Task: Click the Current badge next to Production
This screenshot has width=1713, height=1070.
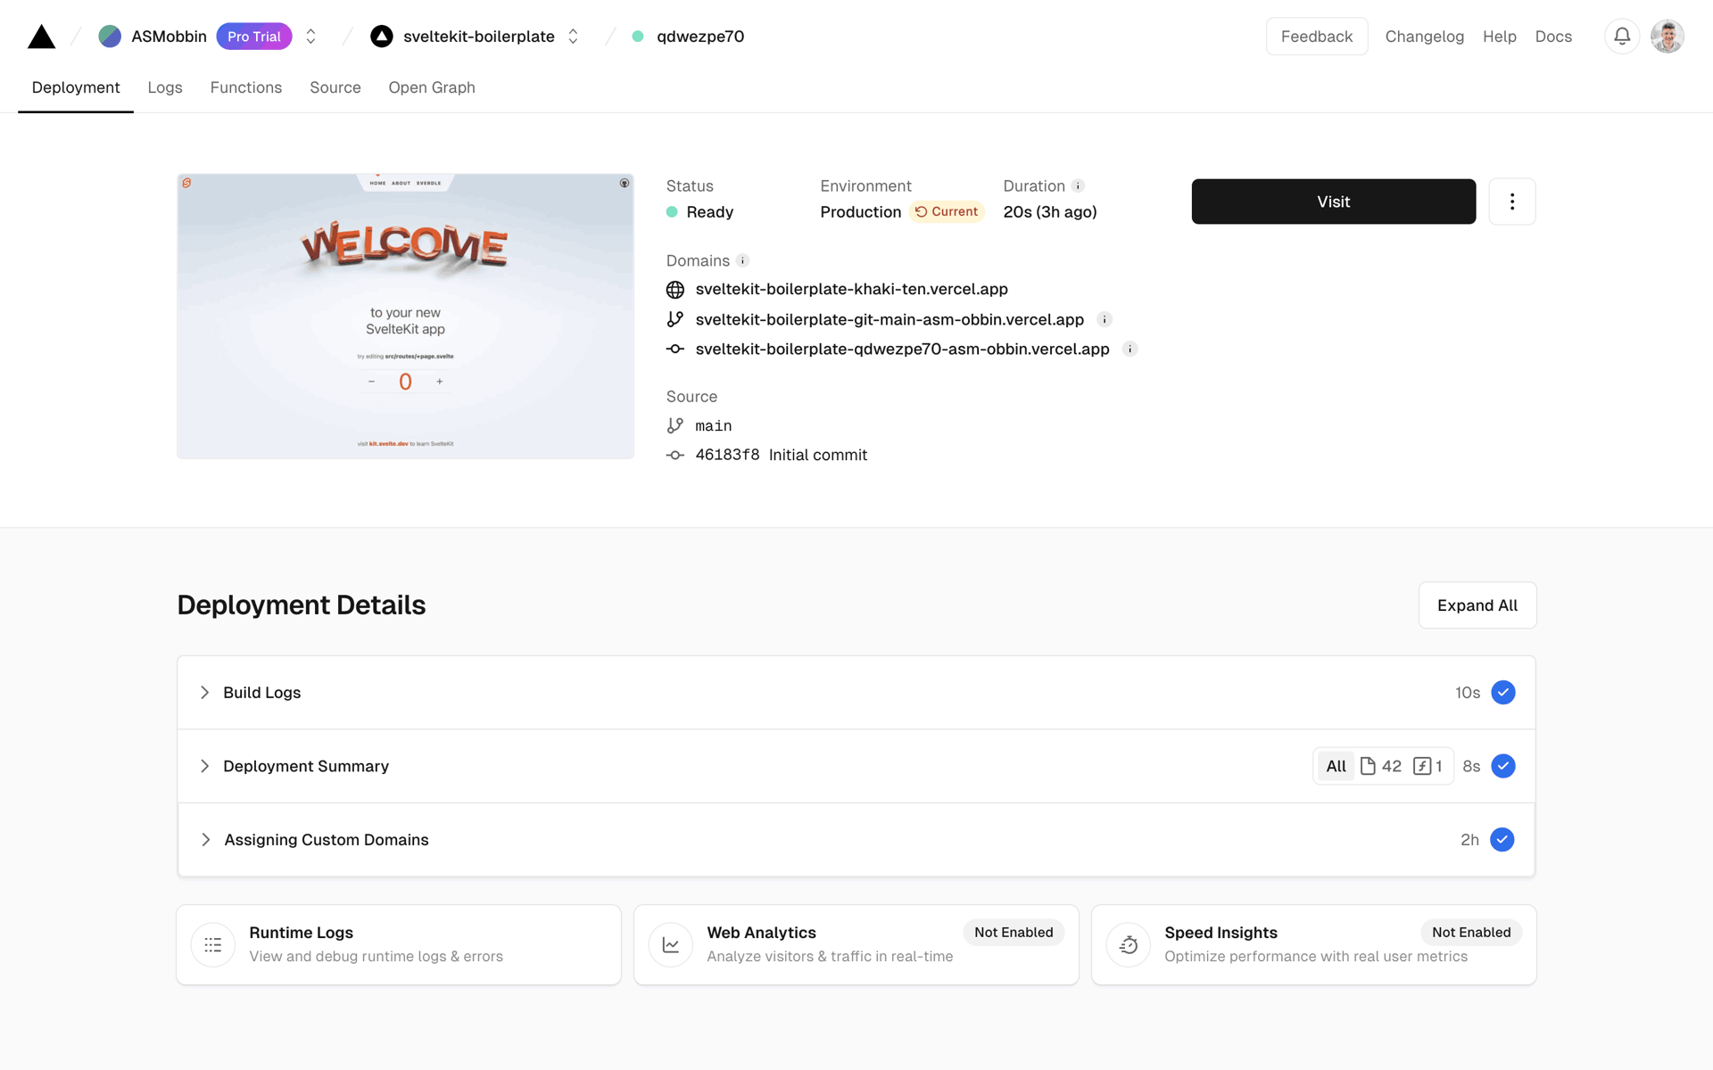Action: pyautogui.click(x=947, y=211)
